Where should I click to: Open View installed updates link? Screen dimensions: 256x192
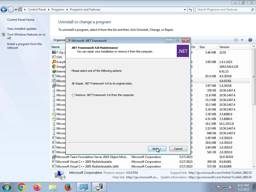(22, 28)
